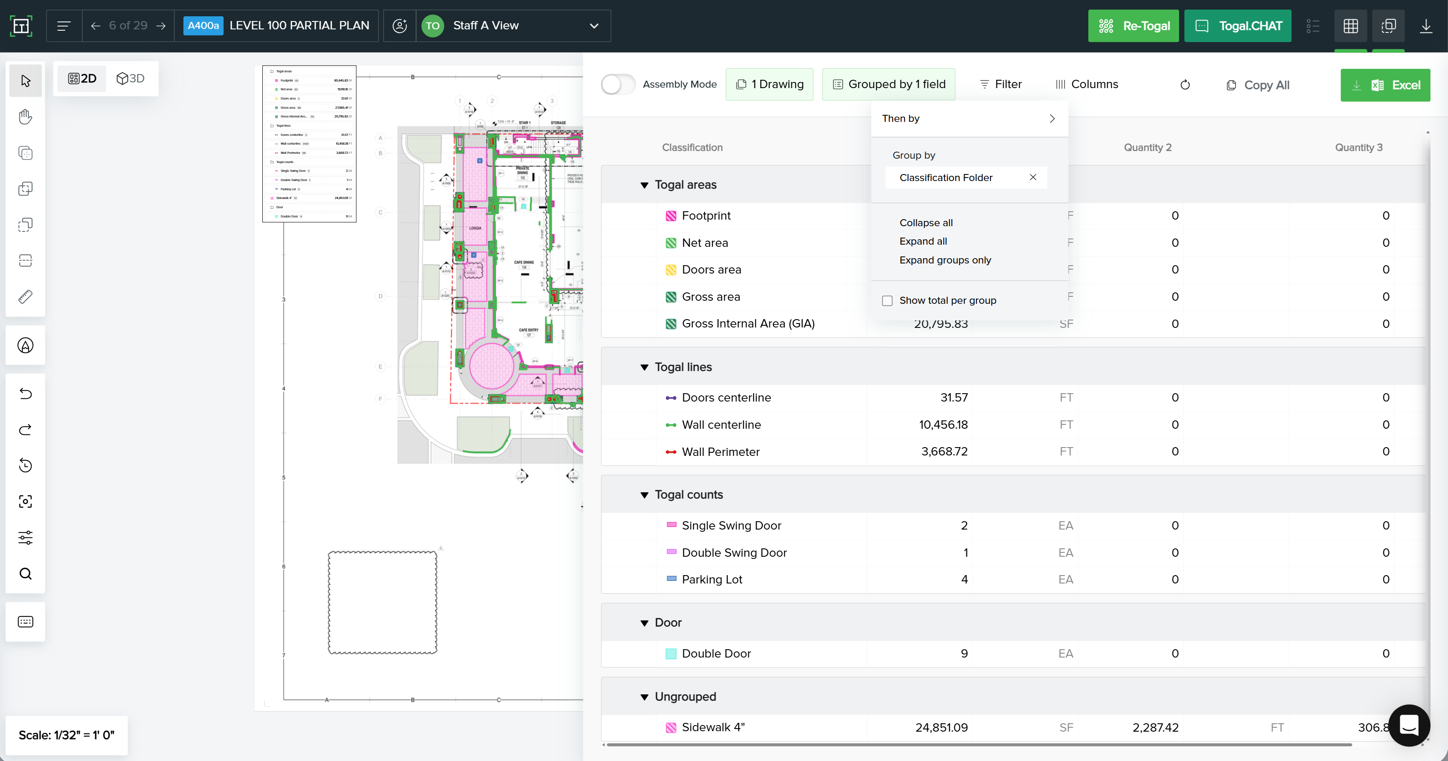Select the hand pan tool
The image size is (1448, 761).
click(x=25, y=117)
